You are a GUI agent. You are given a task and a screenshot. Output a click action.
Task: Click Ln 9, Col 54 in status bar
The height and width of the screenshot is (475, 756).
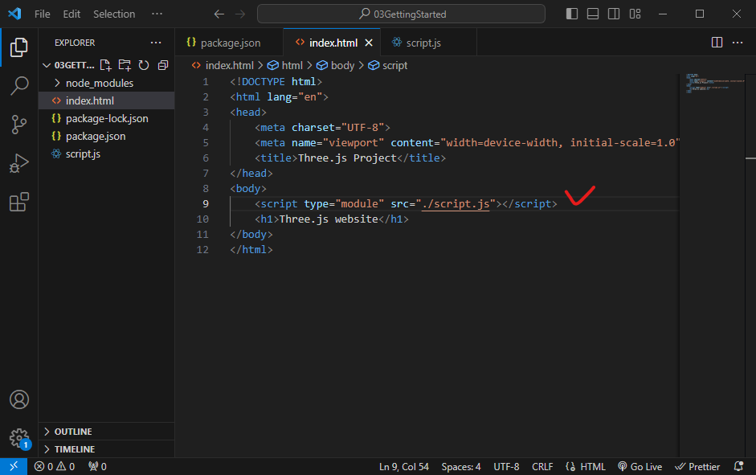(x=403, y=466)
